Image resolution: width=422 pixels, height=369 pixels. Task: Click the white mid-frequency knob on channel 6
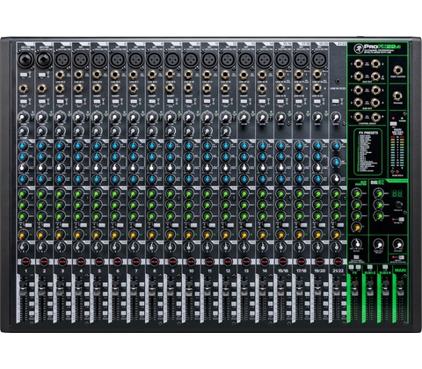[115, 168]
